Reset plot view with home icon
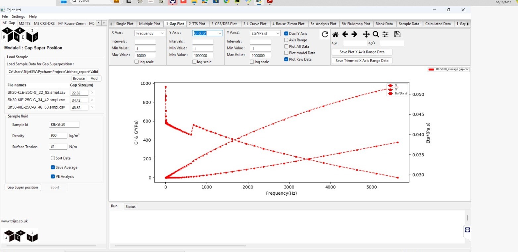This screenshot has width=518, height=252. [335, 34]
